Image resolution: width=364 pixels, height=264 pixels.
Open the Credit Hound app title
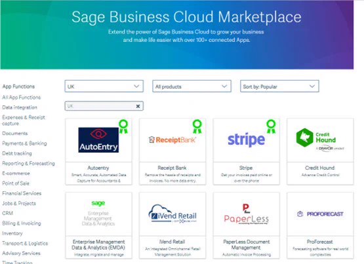pos(320,168)
